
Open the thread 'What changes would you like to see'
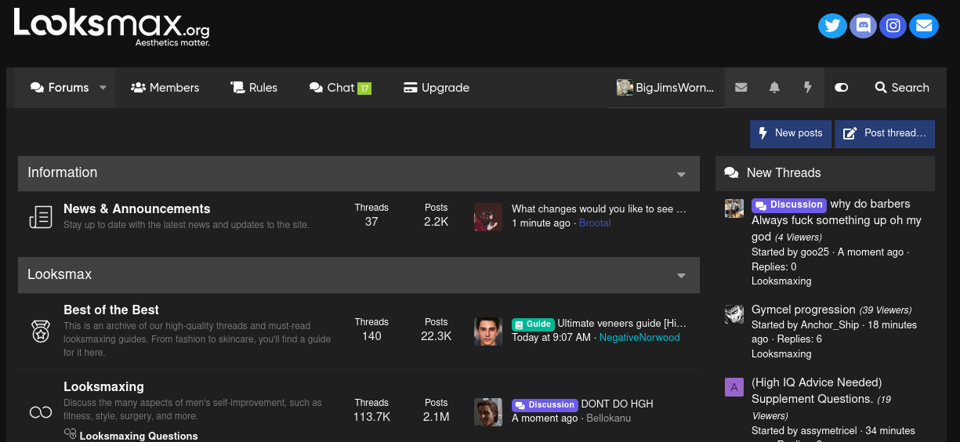[x=599, y=209]
